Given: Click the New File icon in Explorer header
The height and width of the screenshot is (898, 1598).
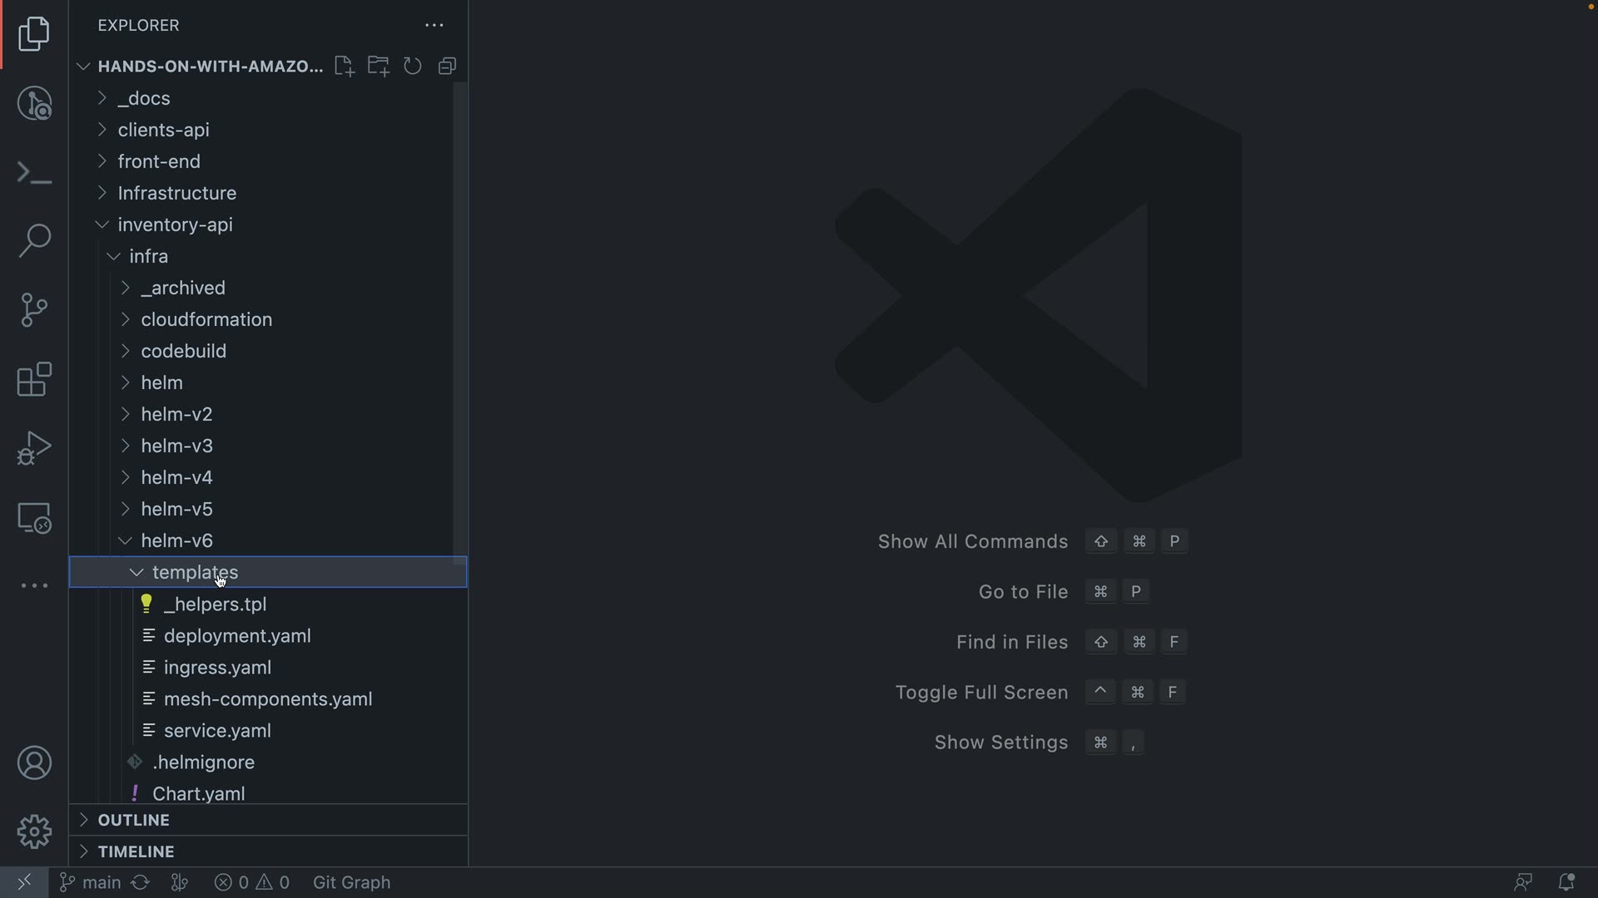Looking at the screenshot, I should (x=344, y=67).
